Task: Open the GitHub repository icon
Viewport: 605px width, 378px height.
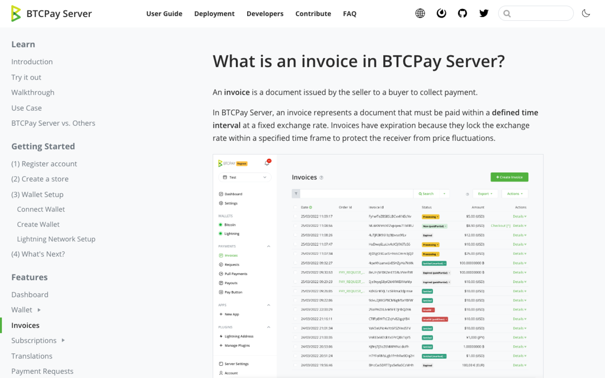Action: 462,13
